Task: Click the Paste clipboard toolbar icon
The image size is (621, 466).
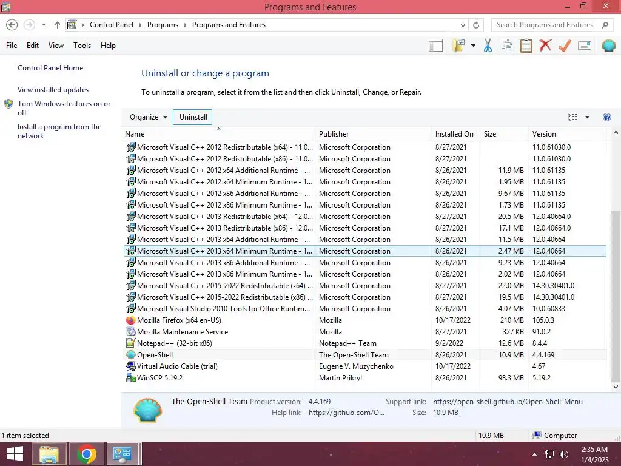Action: click(526, 46)
